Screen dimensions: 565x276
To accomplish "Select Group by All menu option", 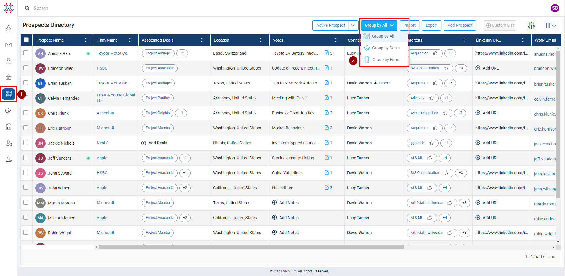I will [384, 36].
